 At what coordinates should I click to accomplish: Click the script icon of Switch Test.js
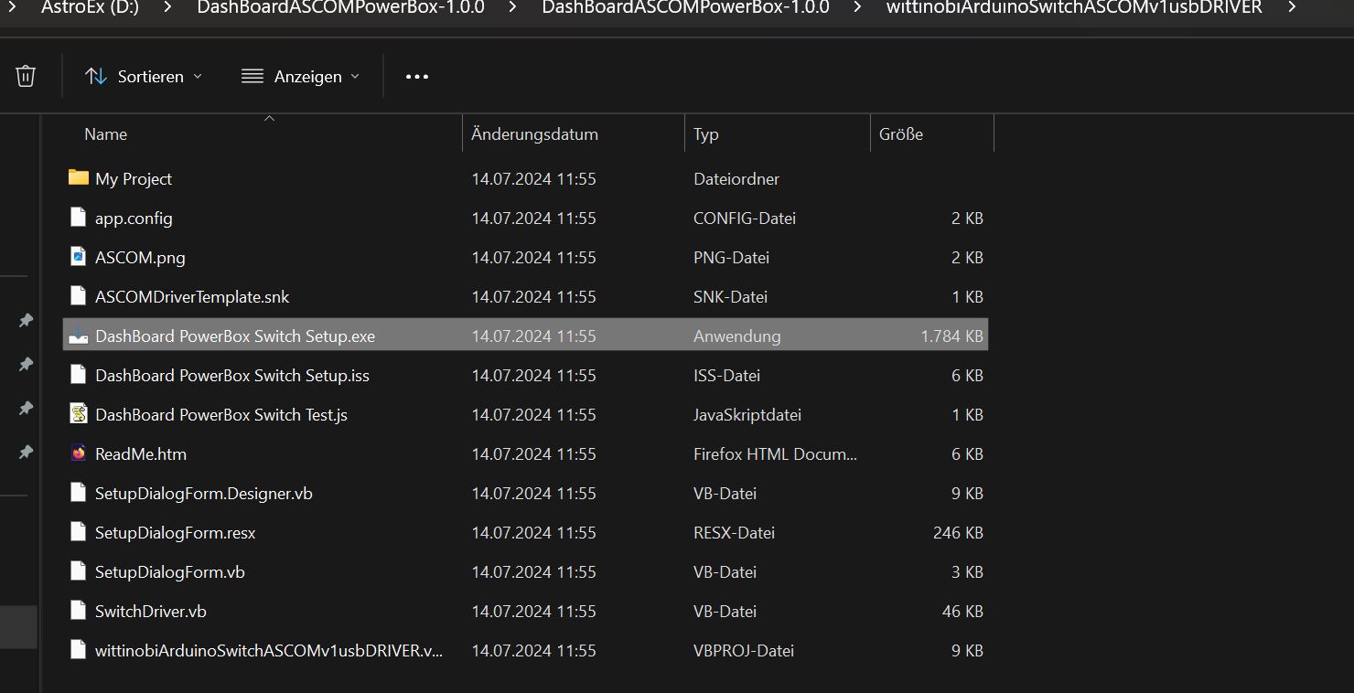click(x=79, y=414)
